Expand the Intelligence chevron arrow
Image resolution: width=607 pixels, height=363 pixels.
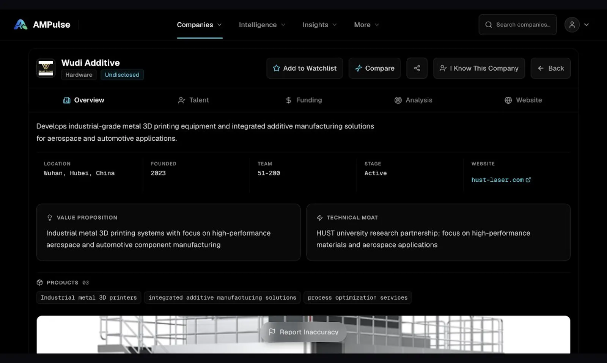tap(283, 25)
